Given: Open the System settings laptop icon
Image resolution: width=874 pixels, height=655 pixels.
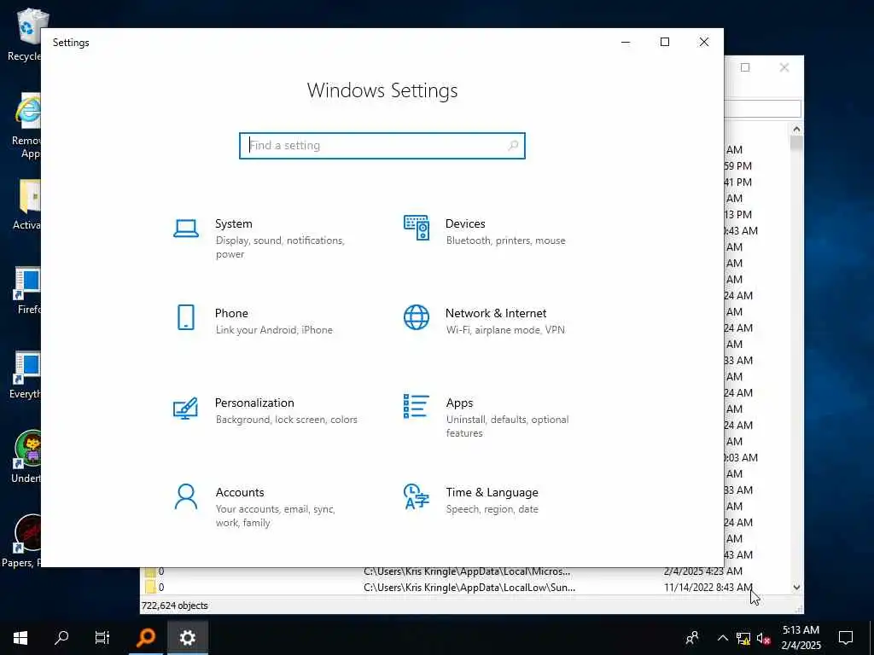Looking at the screenshot, I should pyautogui.click(x=185, y=229).
